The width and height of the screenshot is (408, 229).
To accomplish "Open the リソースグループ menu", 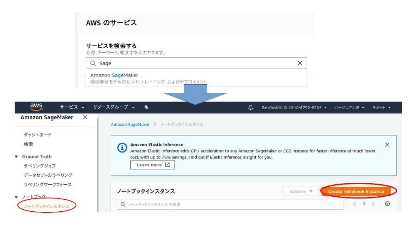I will (x=111, y=107).
